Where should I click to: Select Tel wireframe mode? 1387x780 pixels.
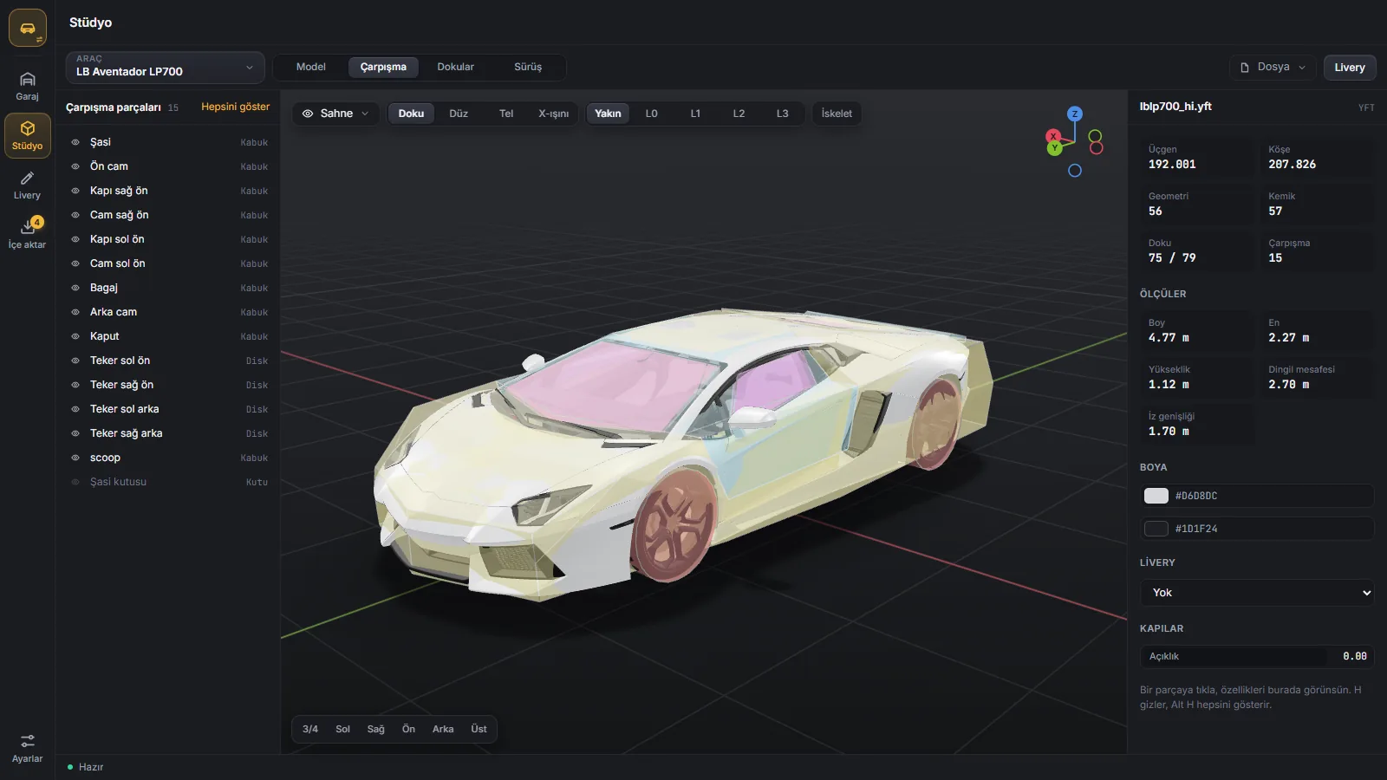pos(506,114)
